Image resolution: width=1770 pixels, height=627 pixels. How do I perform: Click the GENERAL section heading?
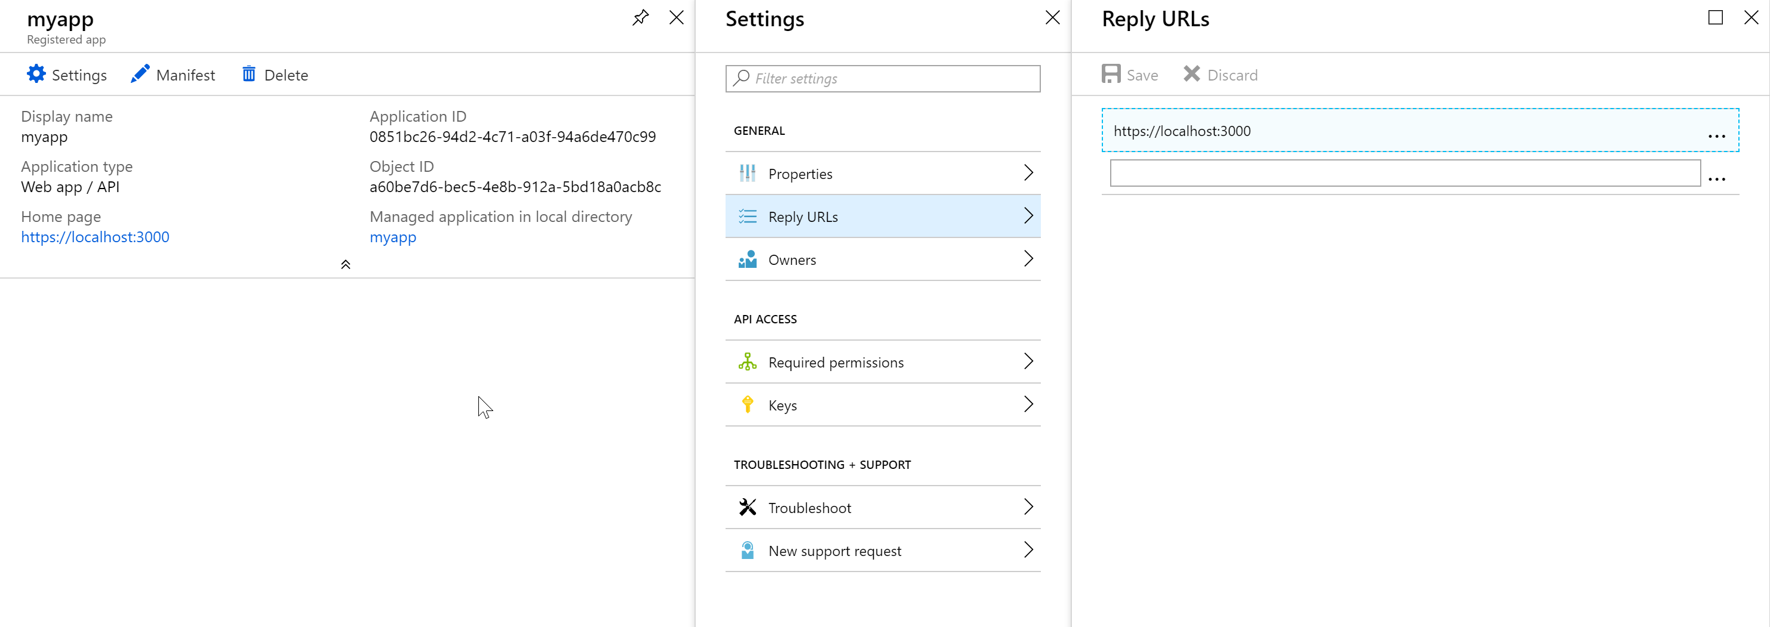pyautogui.click(x=759, y=131)
